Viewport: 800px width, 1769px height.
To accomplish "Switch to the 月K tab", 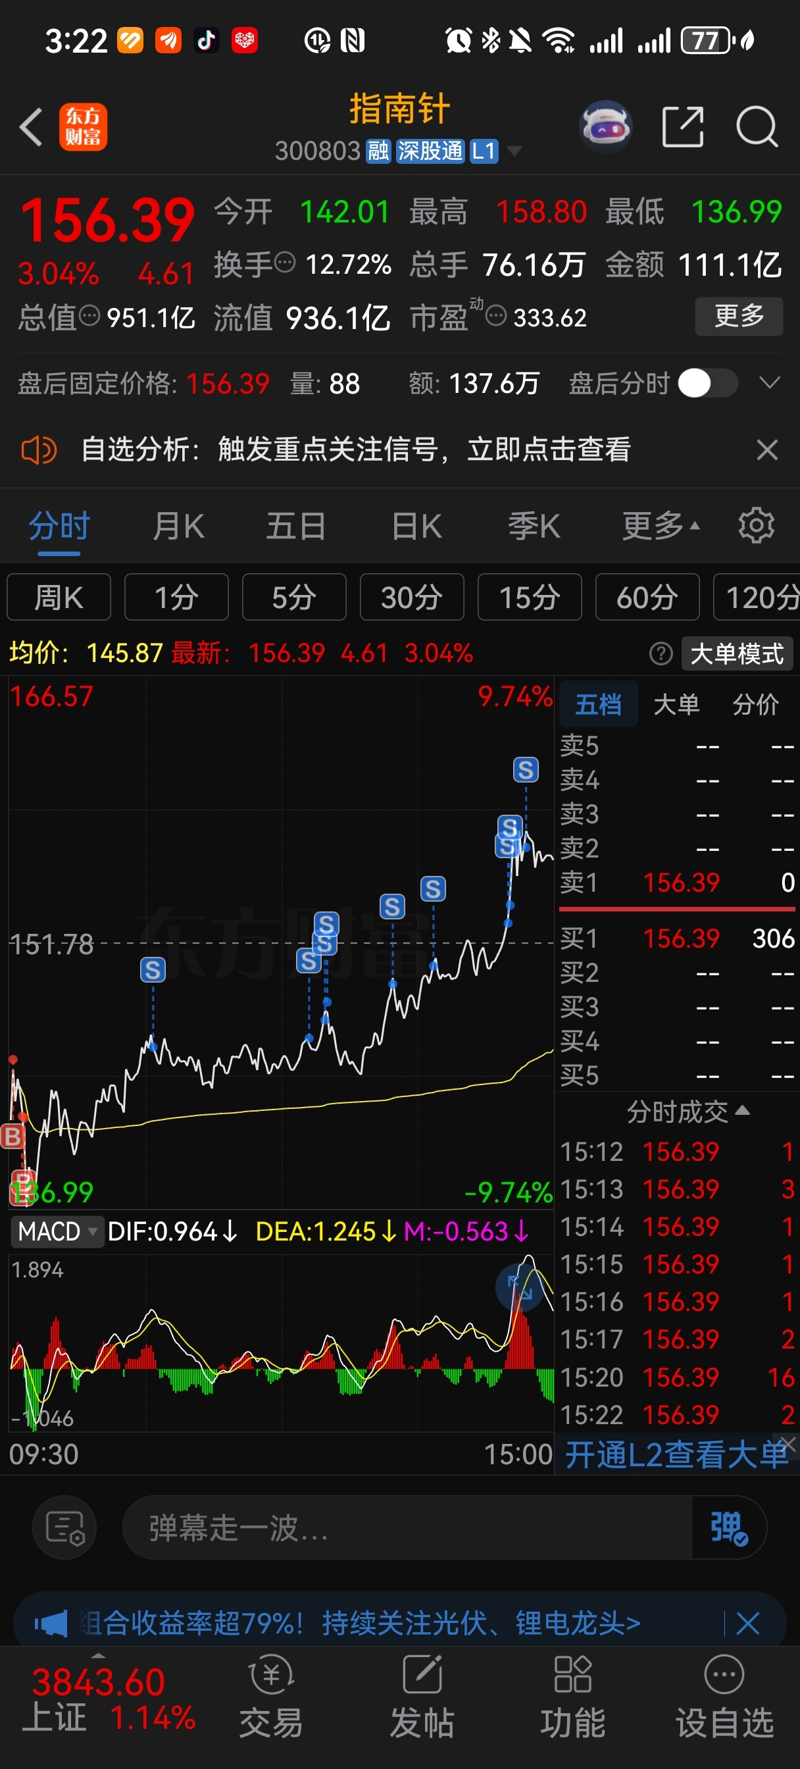I will [x=178, y=526].
